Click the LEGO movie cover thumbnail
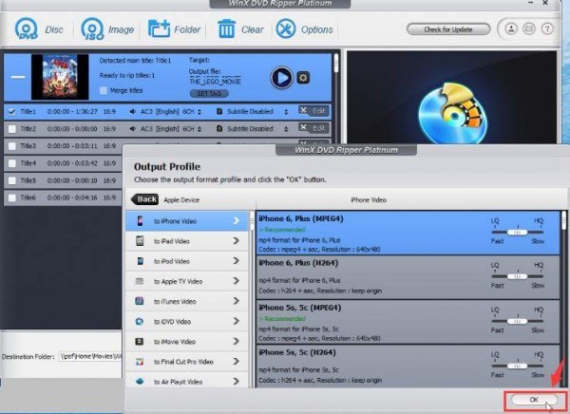570x414 pixels. click(x=60, y=77)
